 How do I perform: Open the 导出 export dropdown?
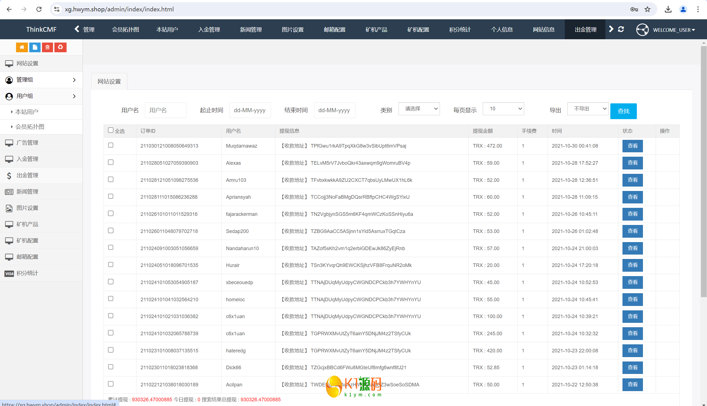[x=587, y=109]
